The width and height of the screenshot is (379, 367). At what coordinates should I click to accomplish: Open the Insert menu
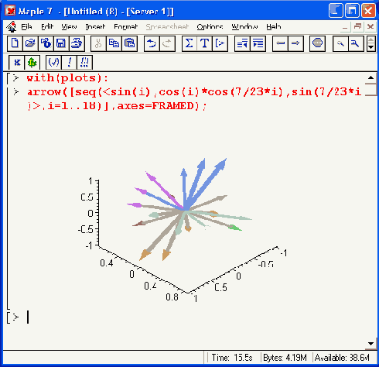[95, 26]
